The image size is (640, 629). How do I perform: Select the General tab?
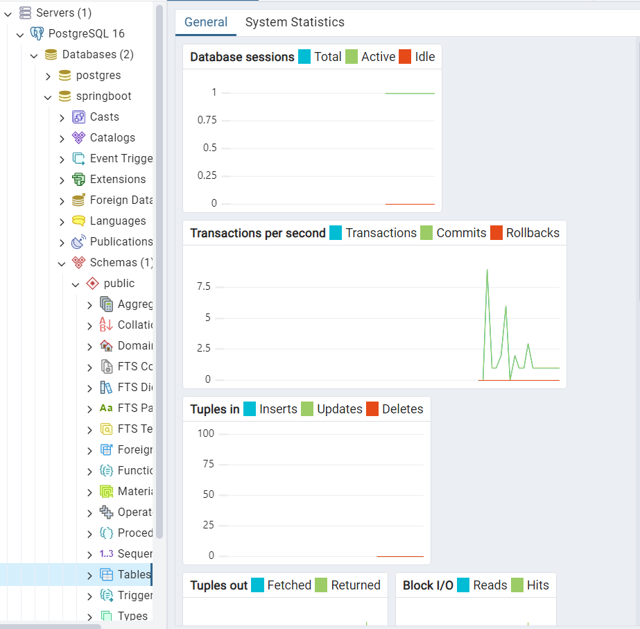coord(205,22)
